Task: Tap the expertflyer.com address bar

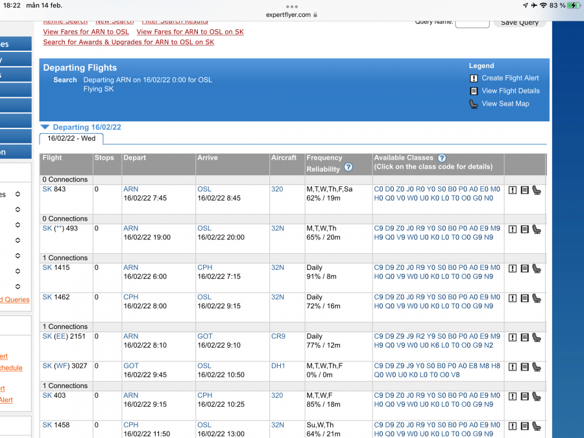Action: coord(291,15)
